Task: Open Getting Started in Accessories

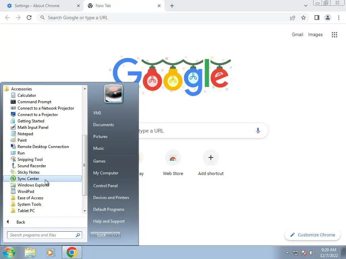Action: (x=31, y=121)
